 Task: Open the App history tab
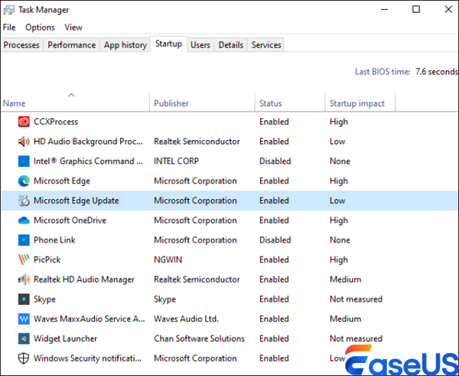click(x=125, y=45)
